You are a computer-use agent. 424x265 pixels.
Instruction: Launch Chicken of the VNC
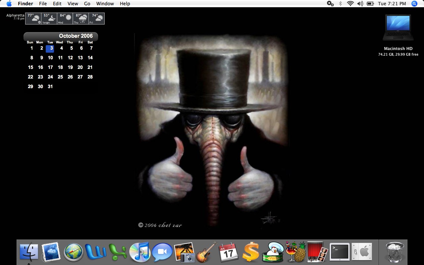point(273,252)
